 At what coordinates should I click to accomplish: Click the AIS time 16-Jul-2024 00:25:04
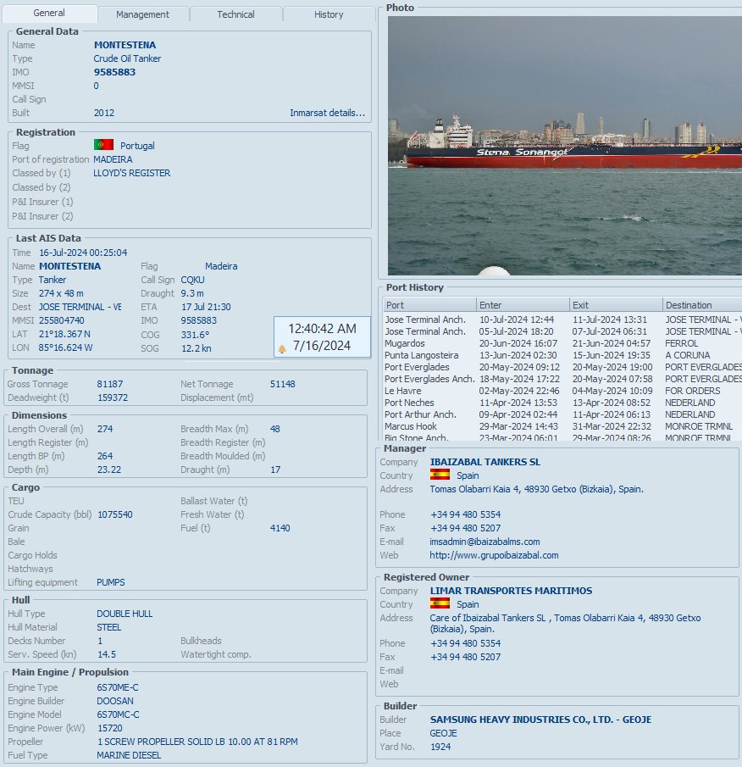pyautogui.click(x=83, y=253)
